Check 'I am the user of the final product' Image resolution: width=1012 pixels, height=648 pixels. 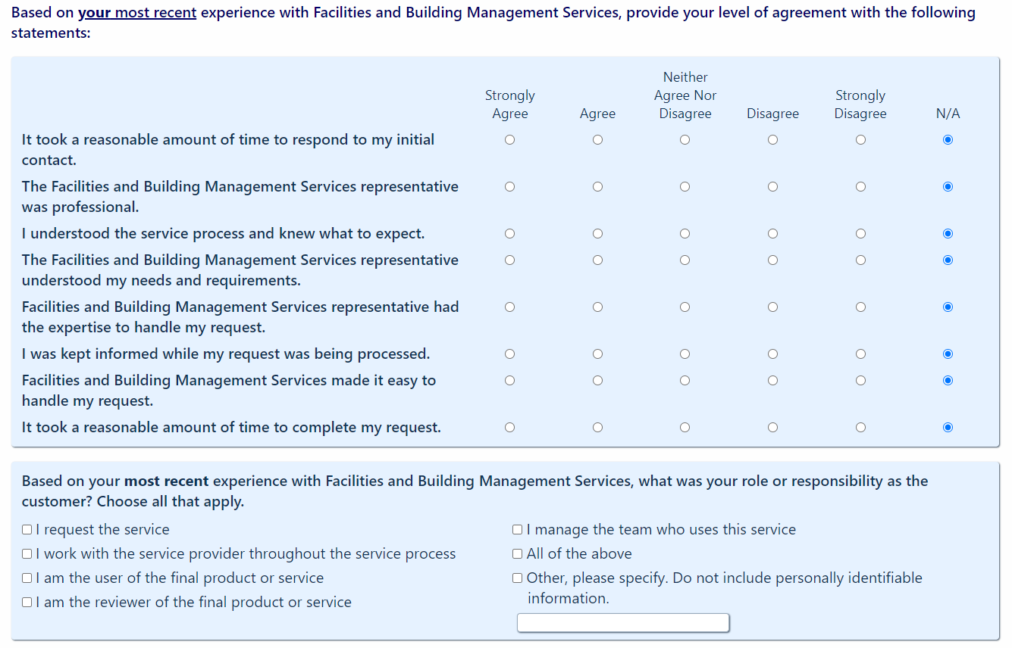(27, 578)
